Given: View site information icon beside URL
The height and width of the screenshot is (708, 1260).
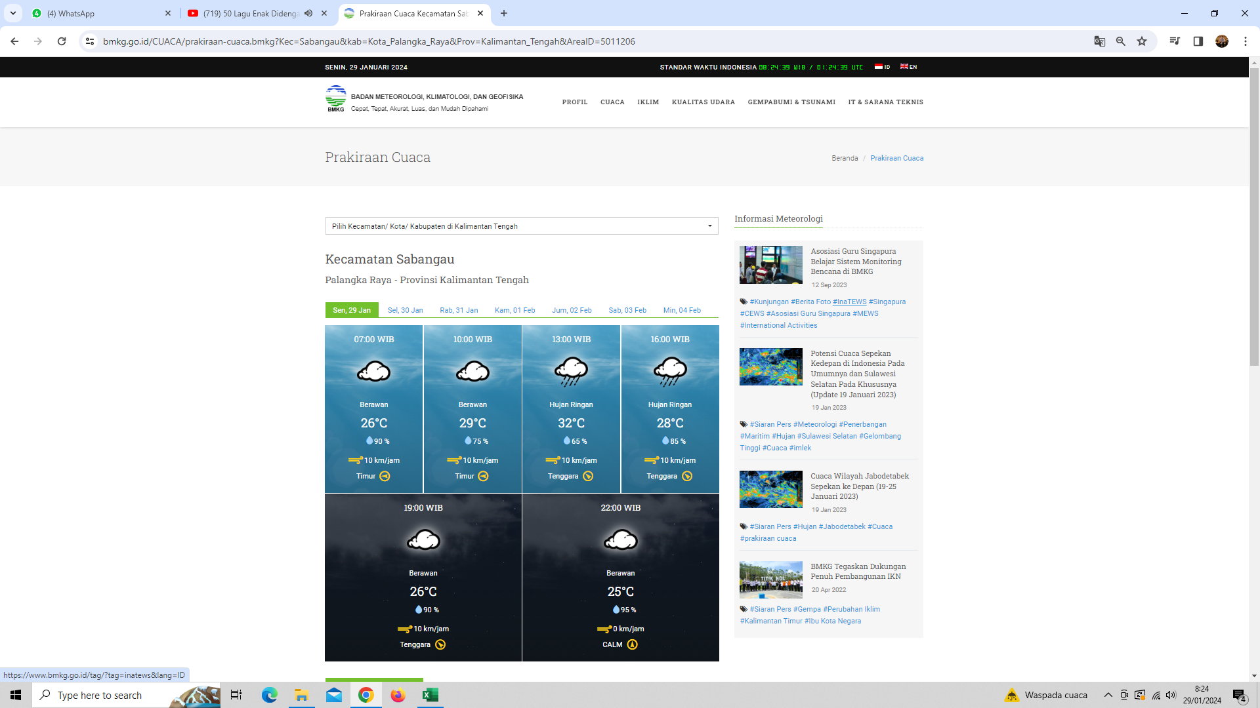Looking at the screenshot, I should [90, 41].
